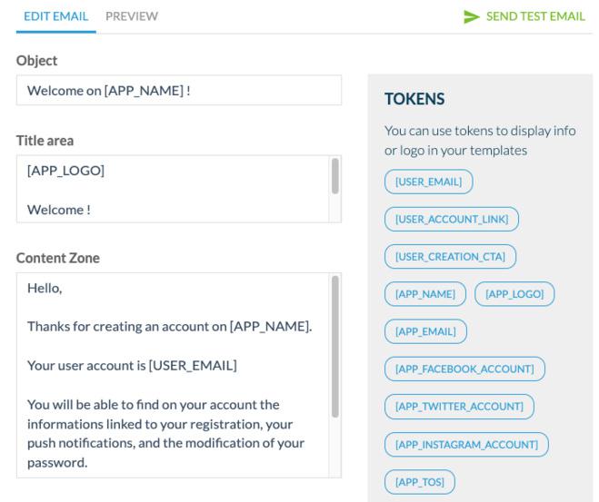The width and height of the screenshot is (599, 502).
Task: Insert the [APP_LOGO] token
Action: (514, 294)
